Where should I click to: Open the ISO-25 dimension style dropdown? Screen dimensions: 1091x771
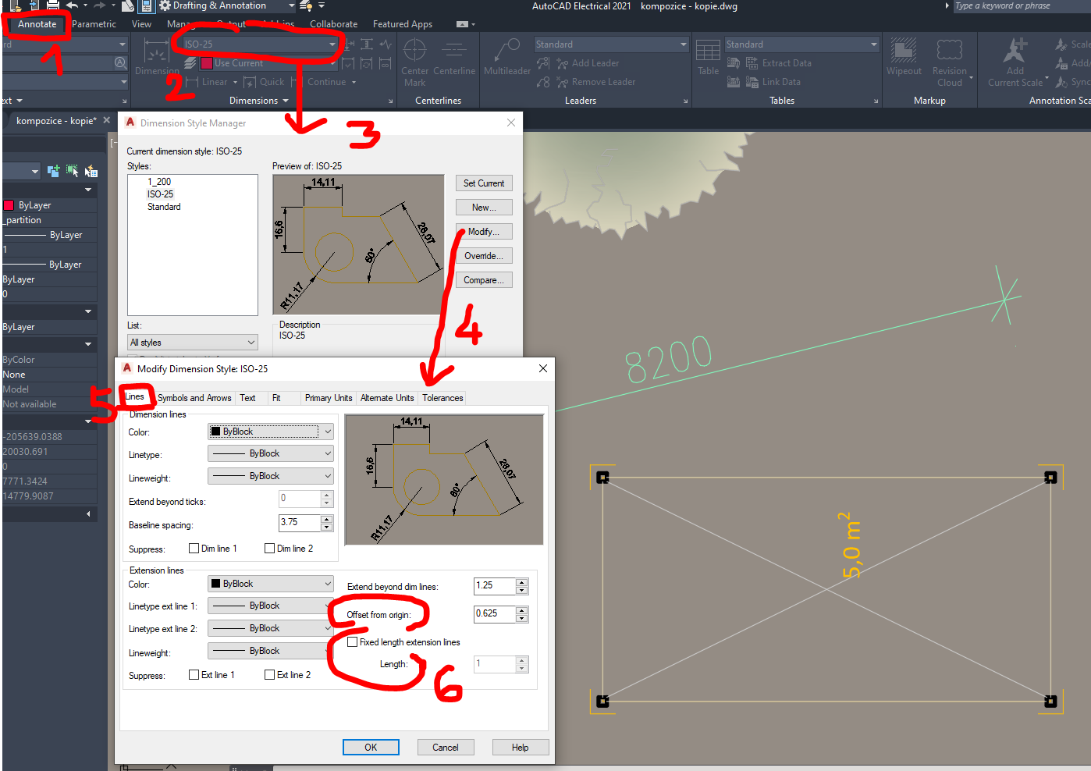click(x=260, y=44)
